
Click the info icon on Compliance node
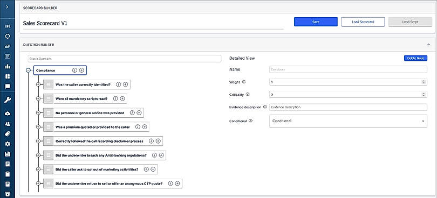[74, 70]
